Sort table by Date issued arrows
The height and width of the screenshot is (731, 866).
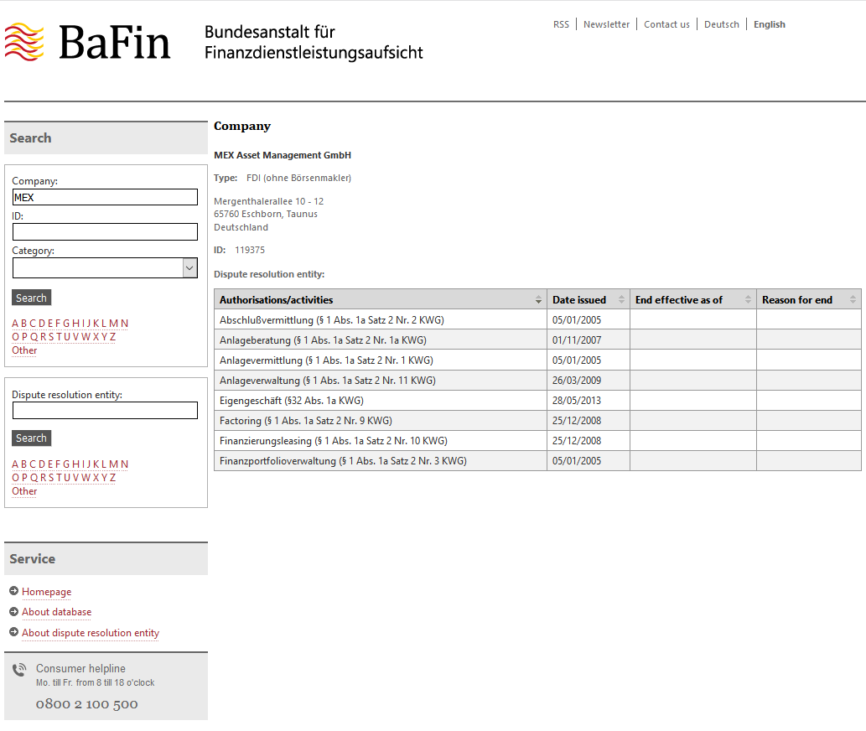coord(621,300)
